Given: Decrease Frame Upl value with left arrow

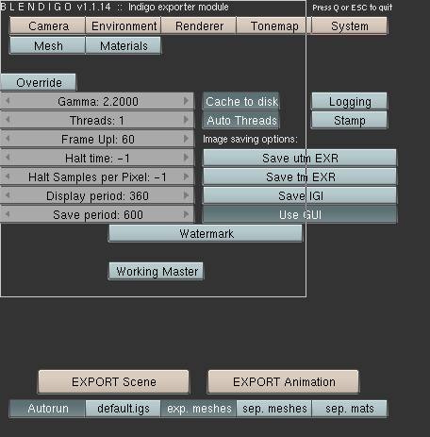Looking at the screenshot, I should pyautogui.click(x=8, y=139).
